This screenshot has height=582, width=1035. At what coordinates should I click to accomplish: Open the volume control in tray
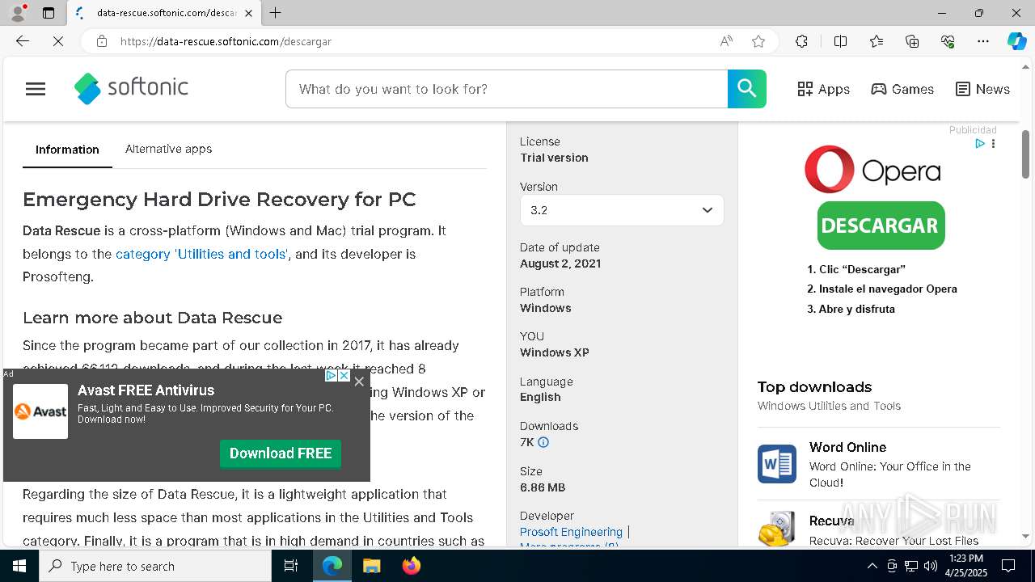pos(931,566)
